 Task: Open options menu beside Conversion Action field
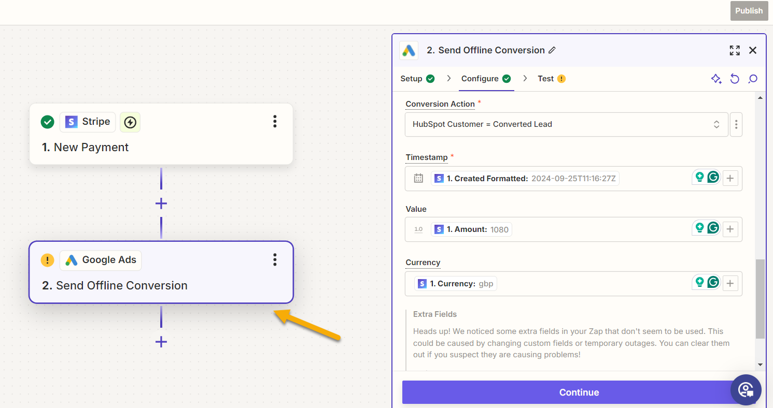tap(736, 124)
